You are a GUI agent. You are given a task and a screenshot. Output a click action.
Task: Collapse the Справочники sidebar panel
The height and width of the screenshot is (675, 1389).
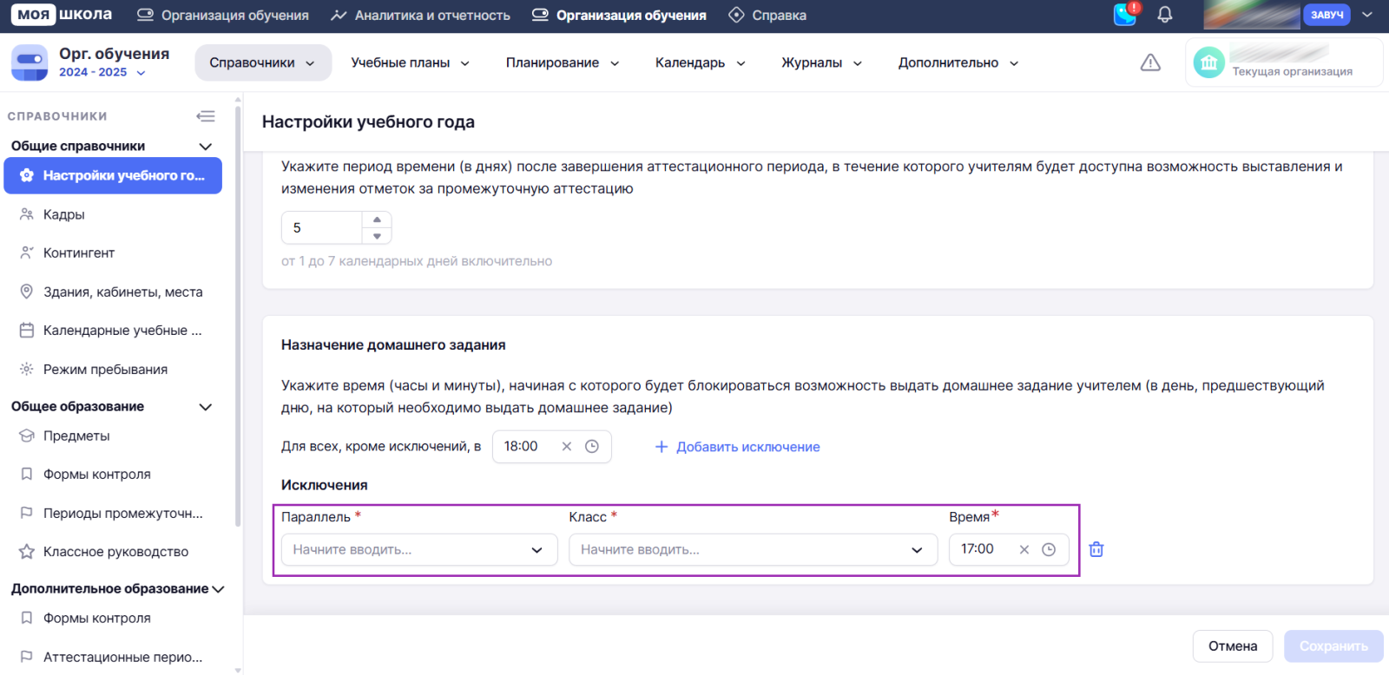tap(206, 116)
